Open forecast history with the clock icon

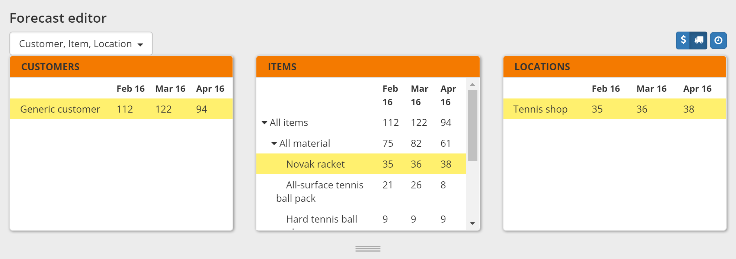click(718, 40)
